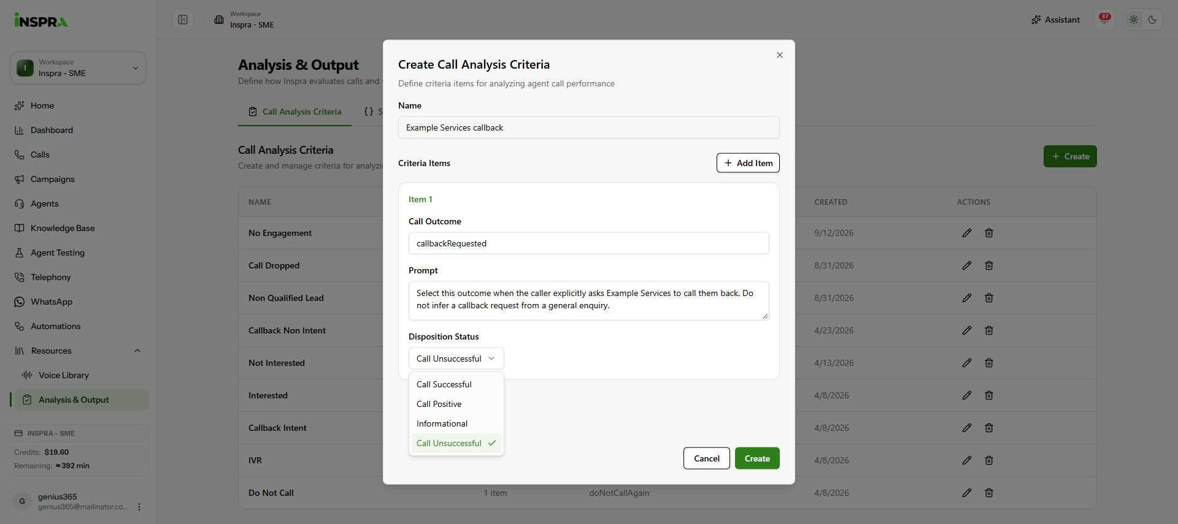Open the workspace selector dropdown
This screenshot has height=524, width=1178.
point(78,68)
